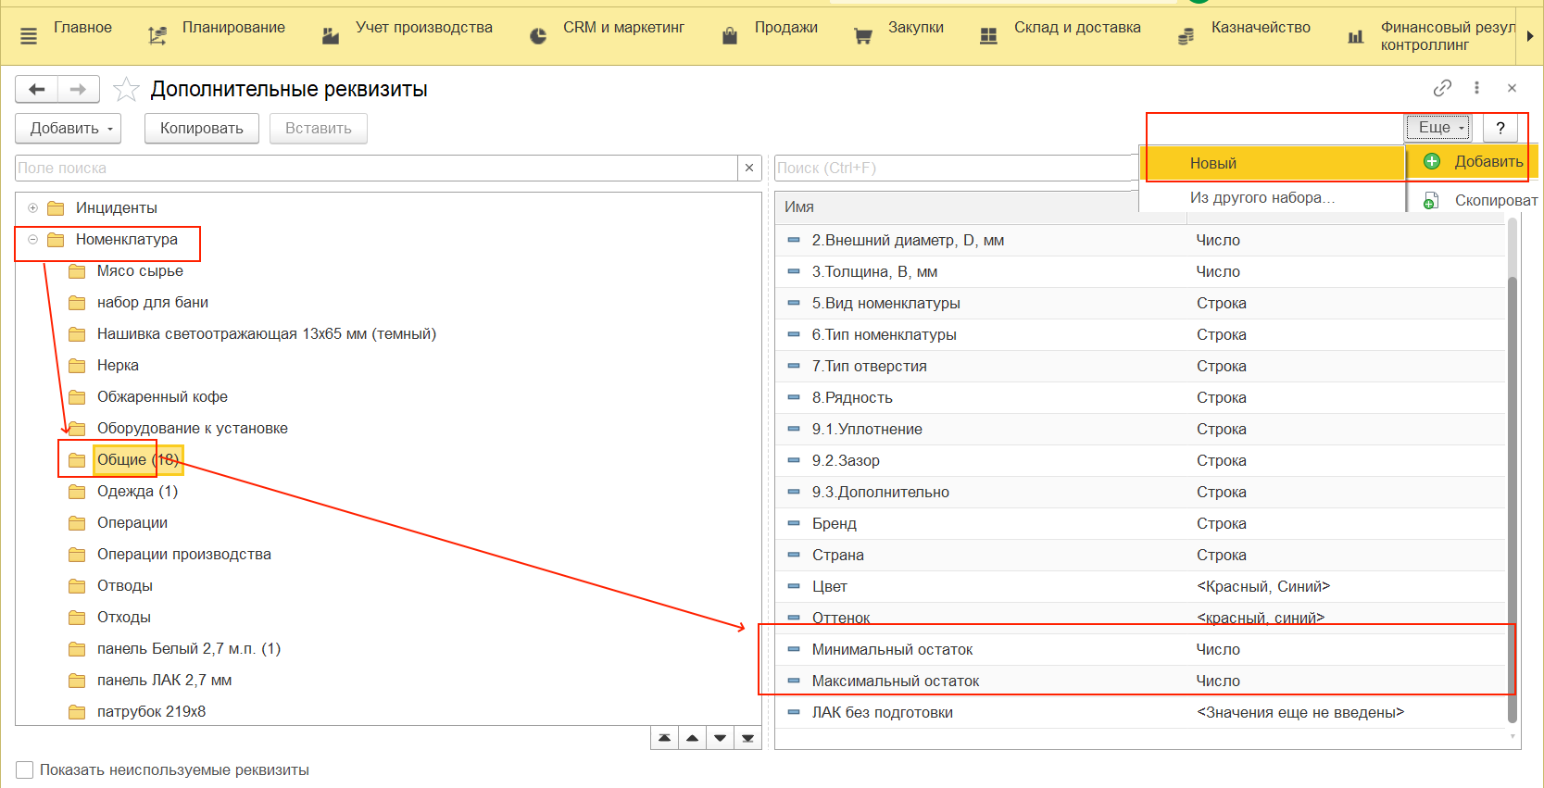The height and width of the screenshot is (788, 1544).
Task: Open the main hamburger menu icon
Action: pyautogui.click(x=29, y=36)
